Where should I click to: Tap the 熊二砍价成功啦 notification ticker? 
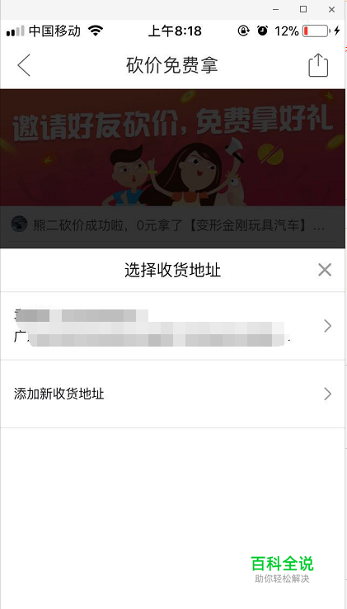[172, 225]
